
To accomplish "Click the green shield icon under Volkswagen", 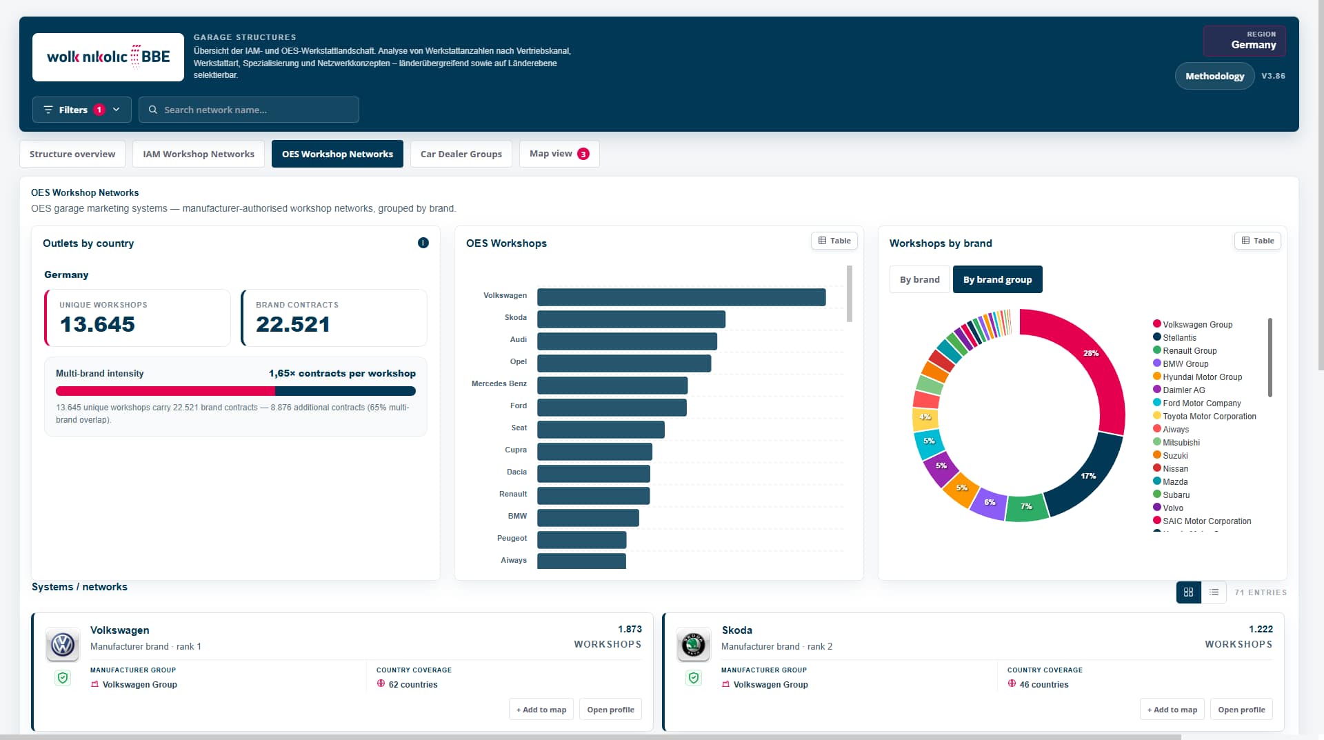I will tap(63, 678).
